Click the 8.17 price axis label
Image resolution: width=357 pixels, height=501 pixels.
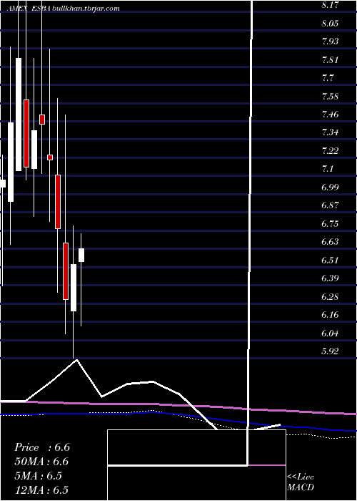[x=330, y=5]
